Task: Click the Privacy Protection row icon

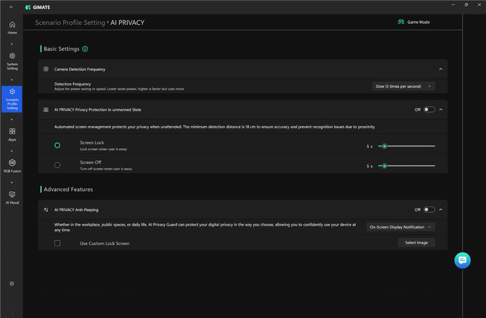Action: pos(46,110)
